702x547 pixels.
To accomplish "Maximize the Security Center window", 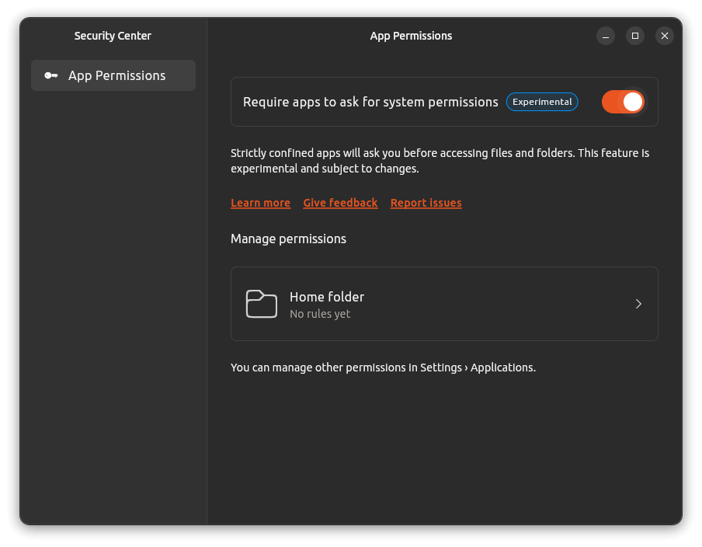I will (x=635, y=36).
